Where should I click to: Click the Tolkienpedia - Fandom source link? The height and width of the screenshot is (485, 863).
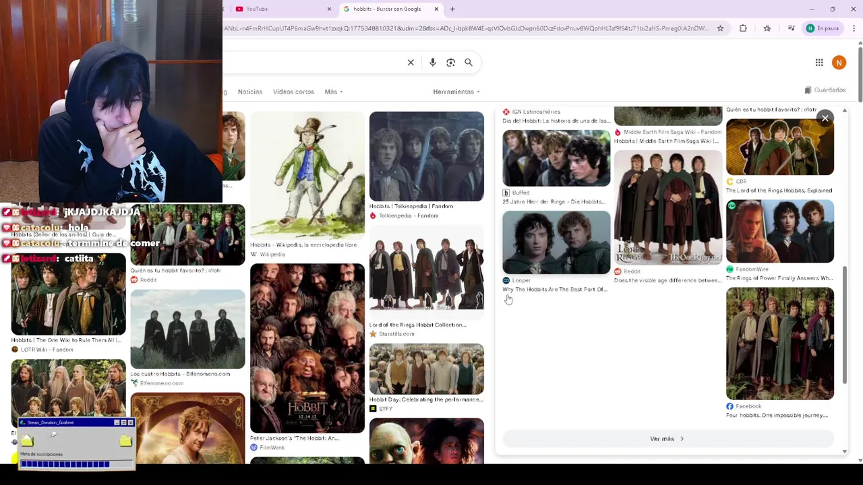[409, 216]
